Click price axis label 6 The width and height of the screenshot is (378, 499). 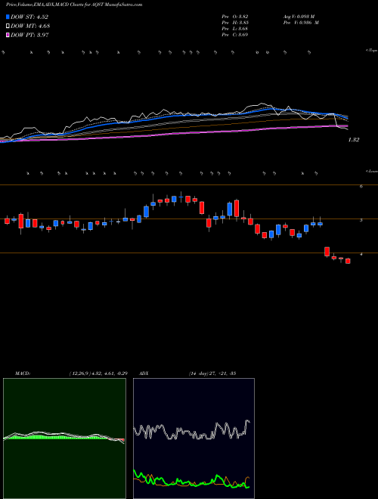[361, 187]
